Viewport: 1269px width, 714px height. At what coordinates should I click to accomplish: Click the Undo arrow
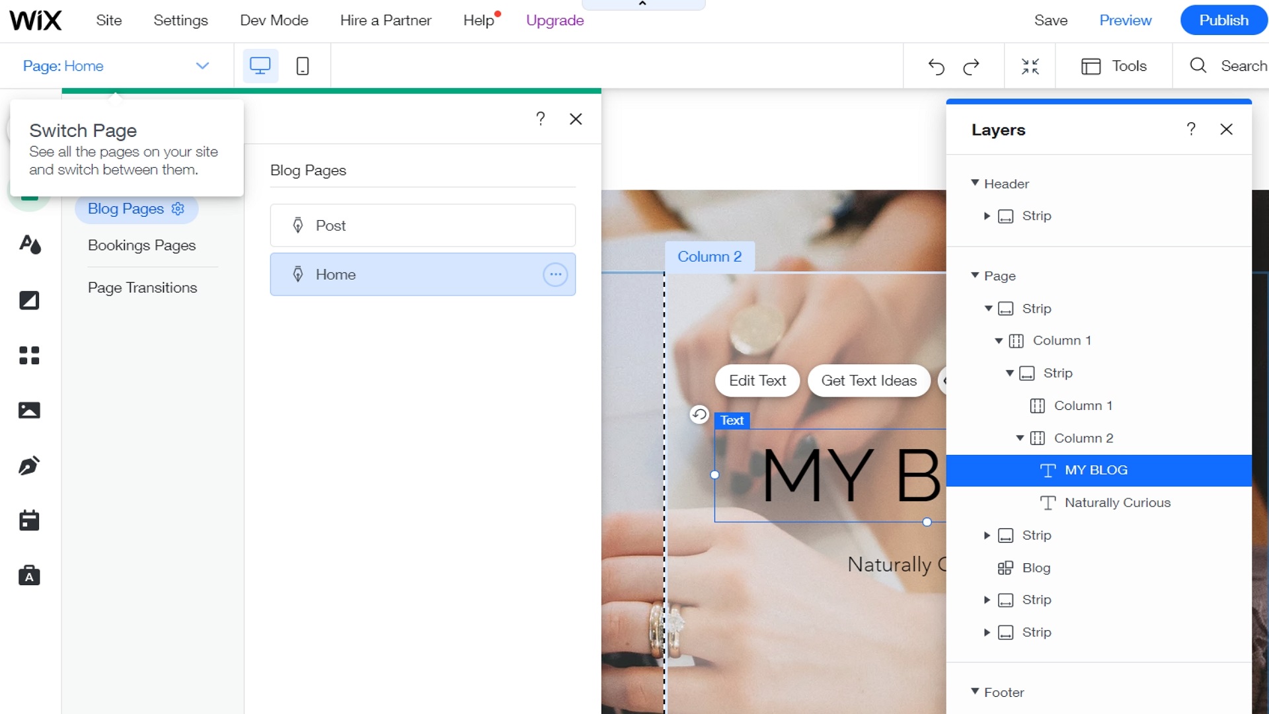coord(936,66)
